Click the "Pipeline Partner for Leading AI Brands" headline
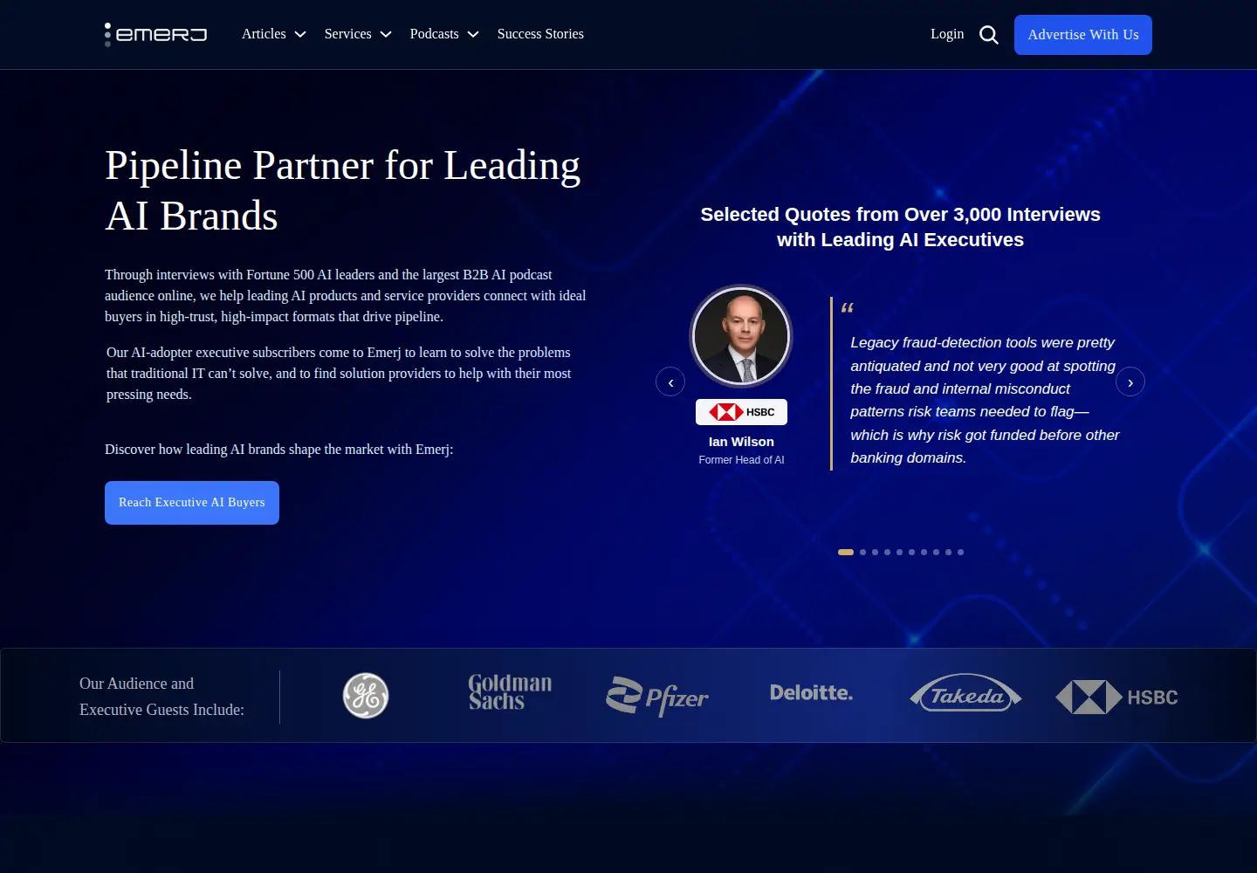Viewport: 1257px width, 873px height. (342, 190)
